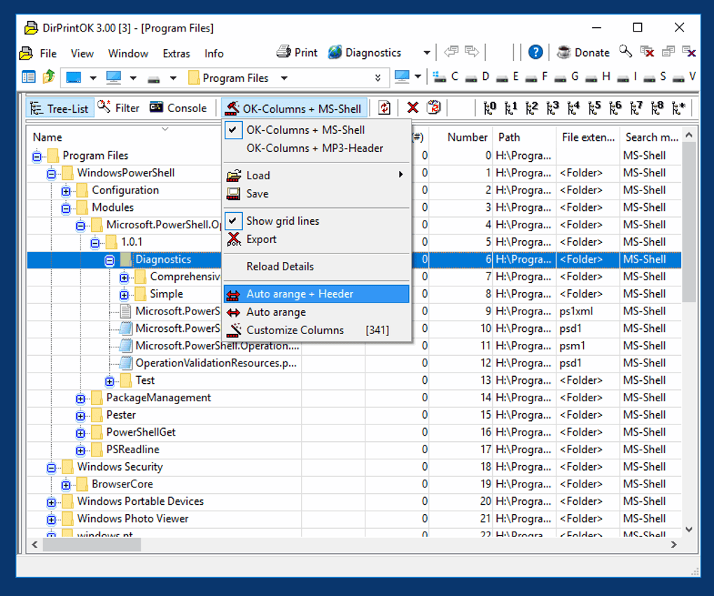This screenshot has height=596, width=714.
Task: Open the Program Files path dropdown
Action: tap(284, 78)
